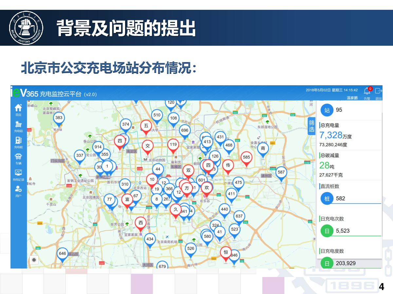
Task: Select the red 交 station marker
Action: point(147,148)
